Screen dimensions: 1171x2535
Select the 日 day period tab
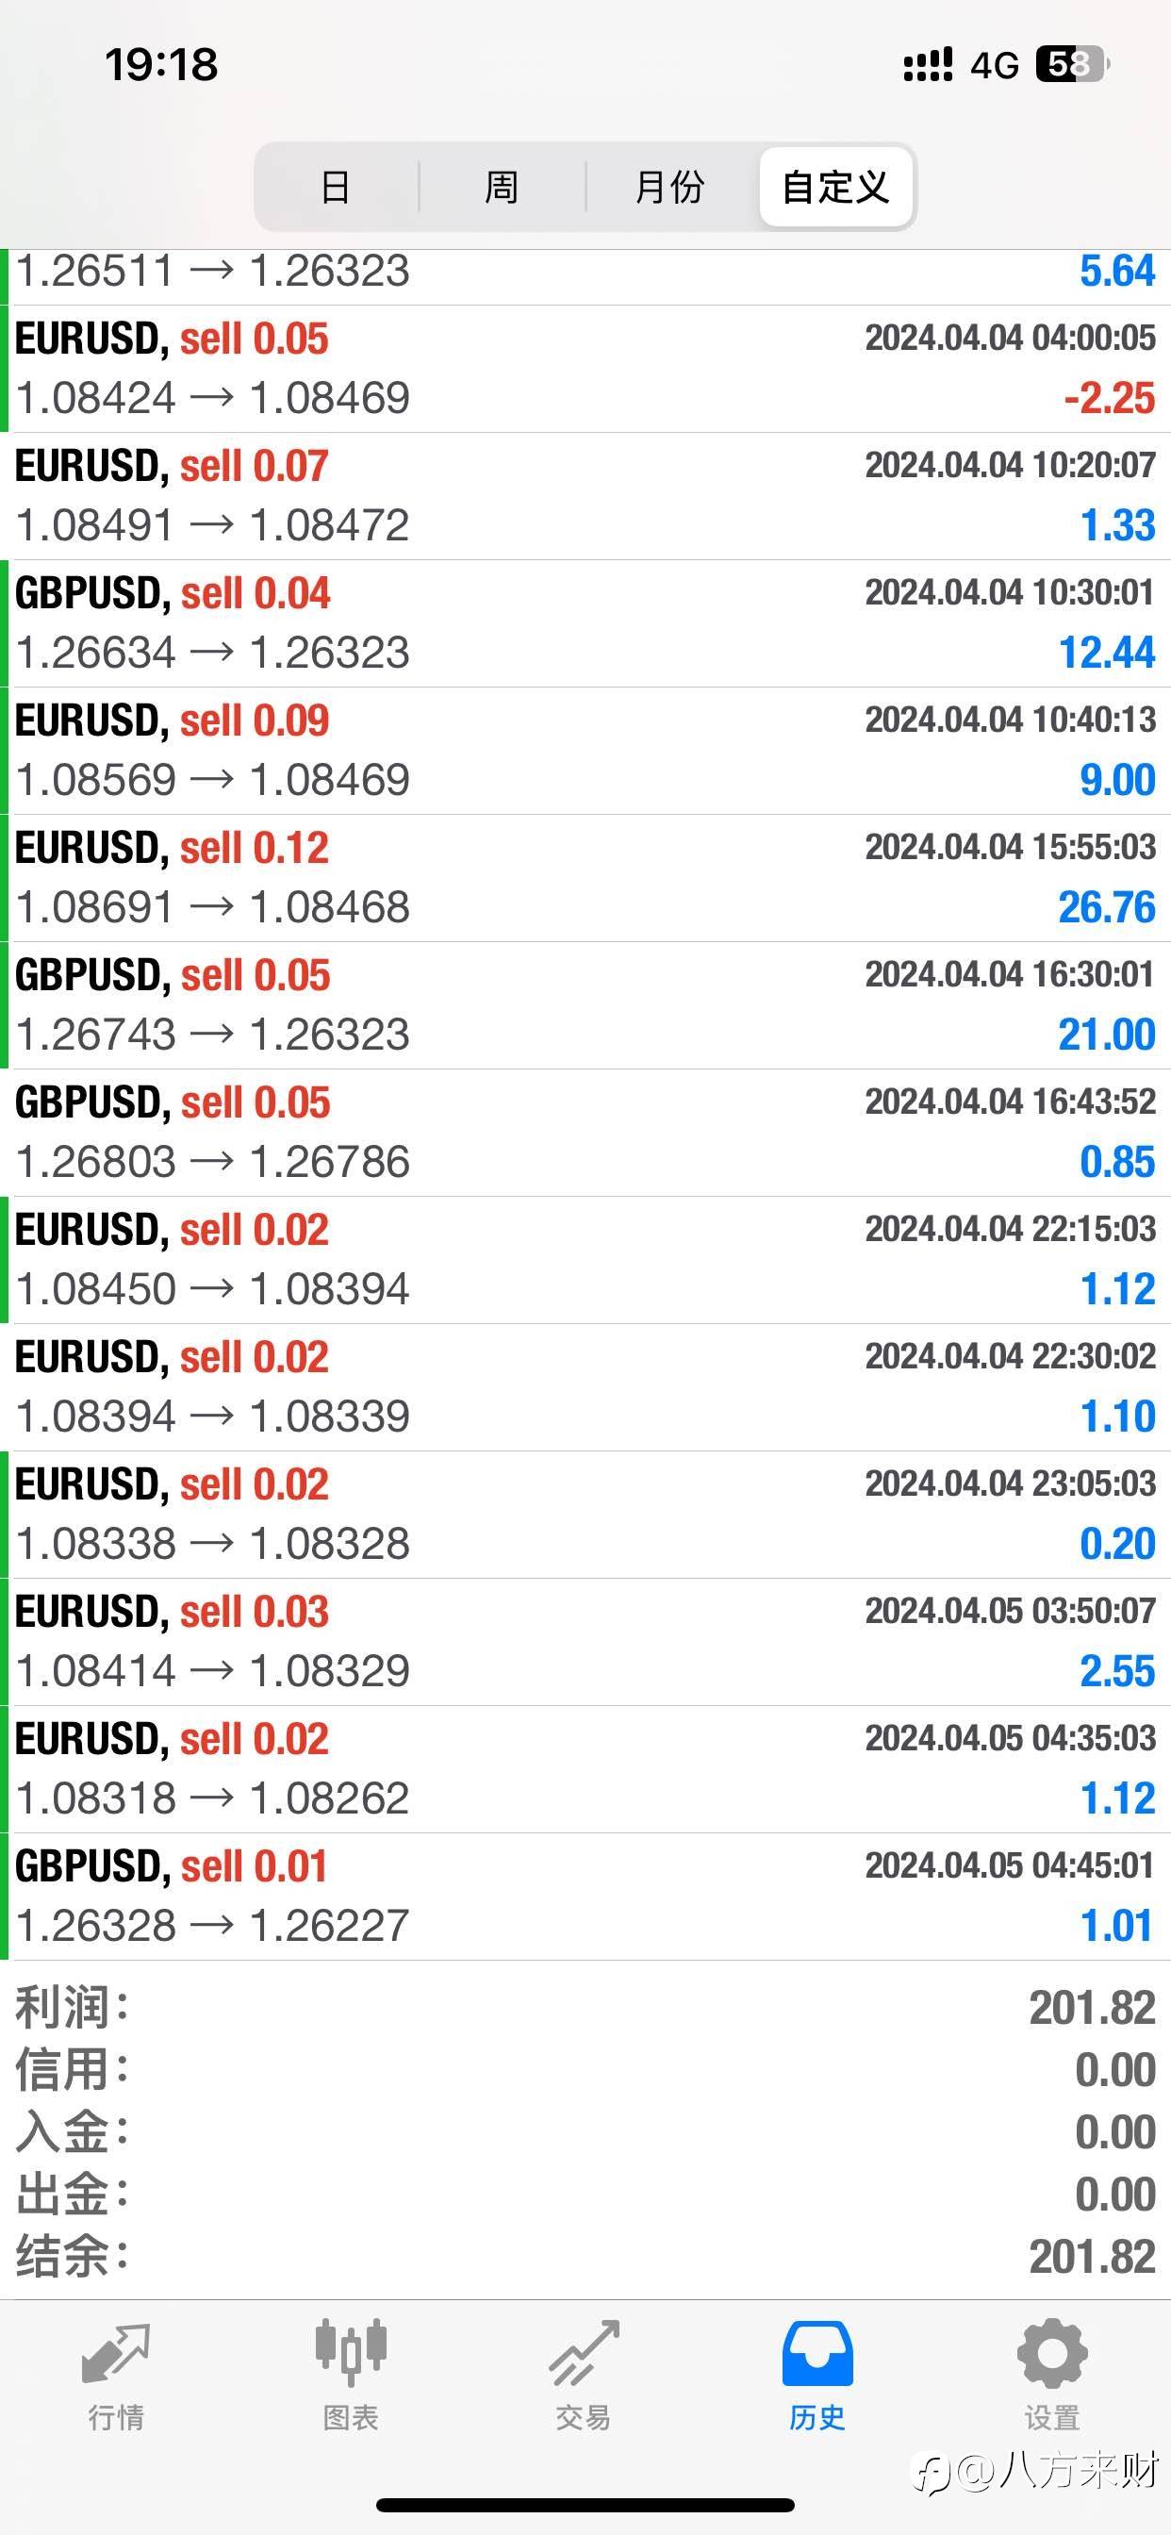[336, 187]
